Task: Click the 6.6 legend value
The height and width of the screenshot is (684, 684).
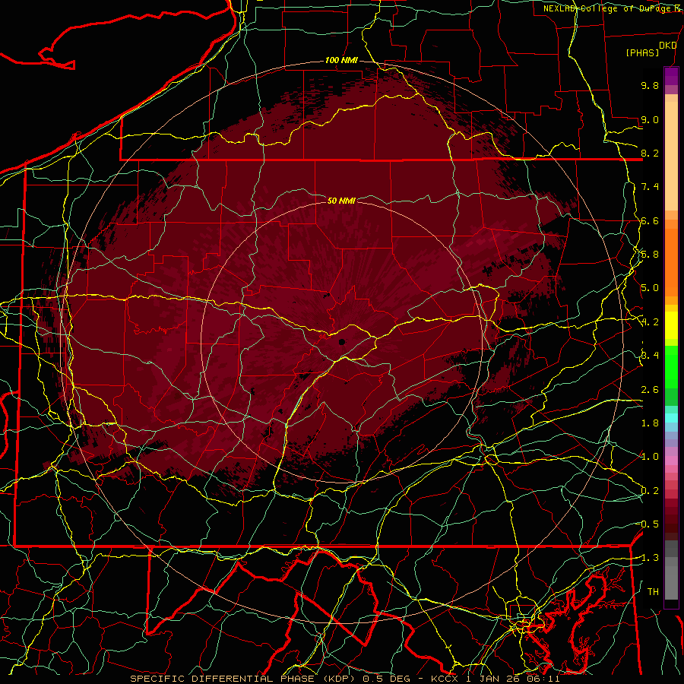Action: (x=650, y=220)
